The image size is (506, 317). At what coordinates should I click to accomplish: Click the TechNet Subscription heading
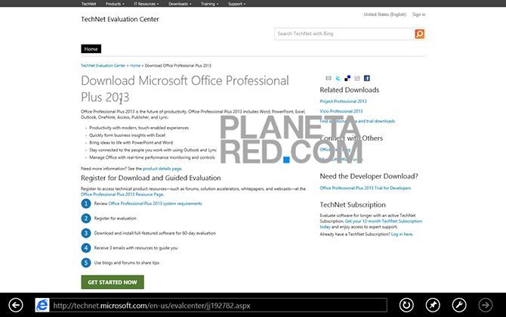(353, 205)
